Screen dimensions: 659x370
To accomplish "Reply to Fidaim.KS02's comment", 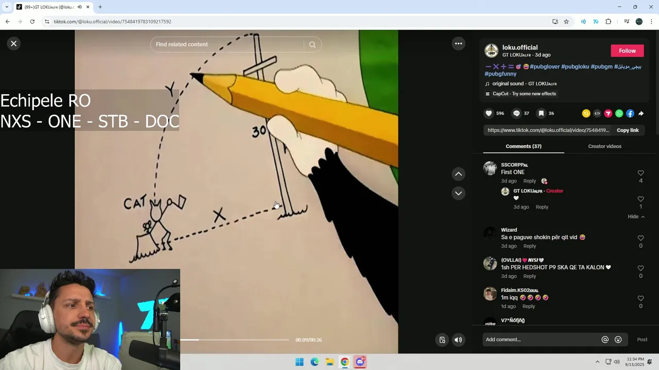I will pyautogui.click(x=529, y=306).
